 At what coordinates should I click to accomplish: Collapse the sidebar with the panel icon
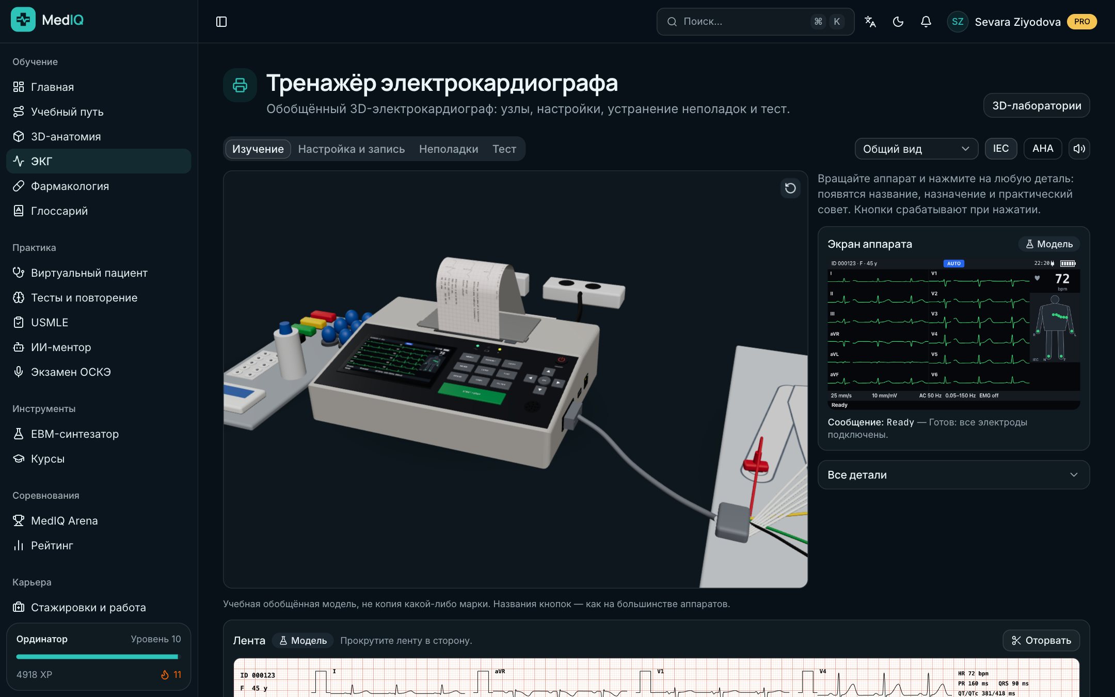(221, 22)
